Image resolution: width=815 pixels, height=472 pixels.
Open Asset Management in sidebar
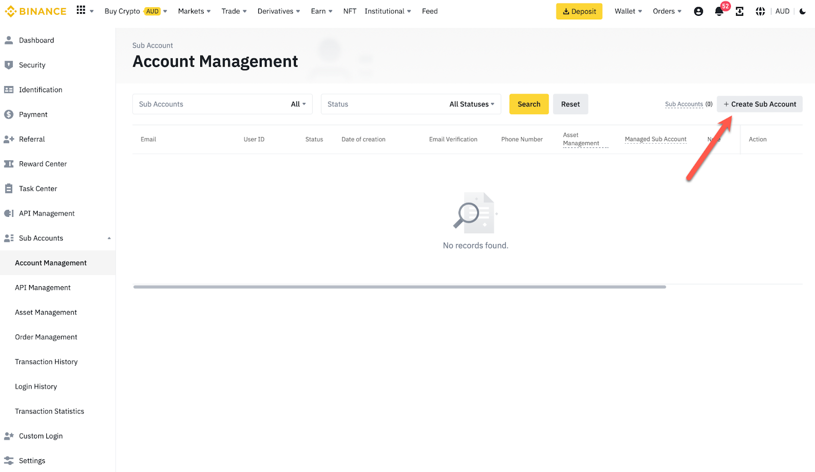coord(46,312)
